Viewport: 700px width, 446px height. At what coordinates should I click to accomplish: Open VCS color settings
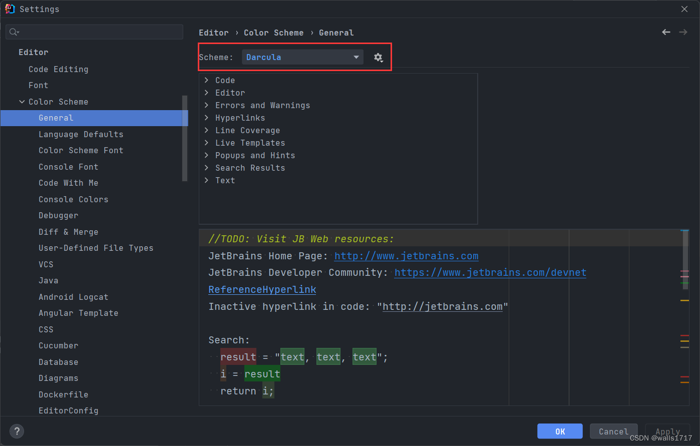click(x=46, y=264)
